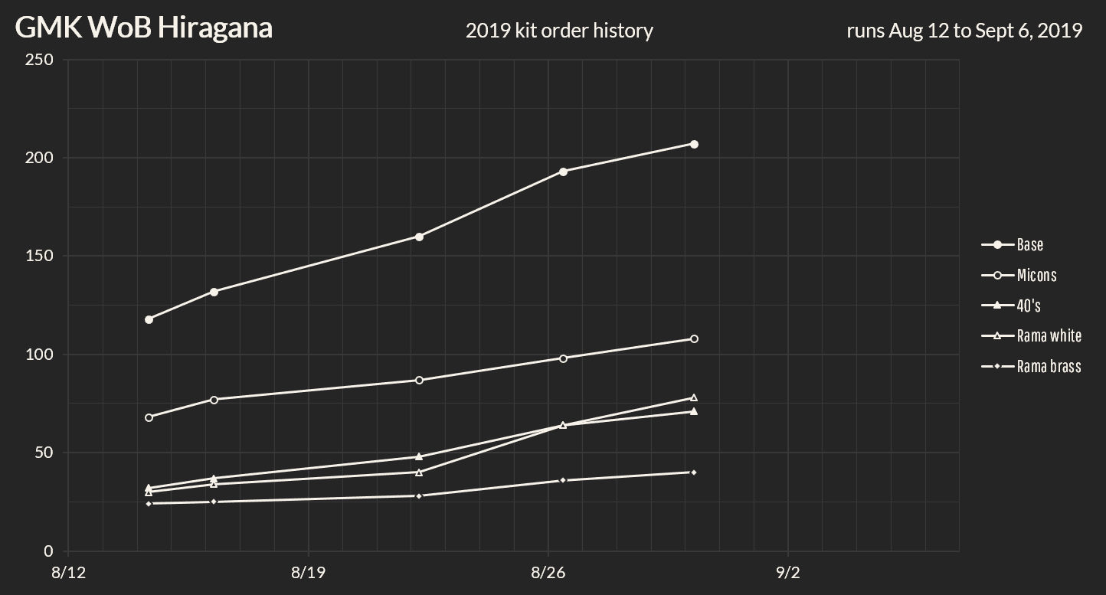Click the Micons legend marker icon
The image size is (1106, 595).
[997, 275]
